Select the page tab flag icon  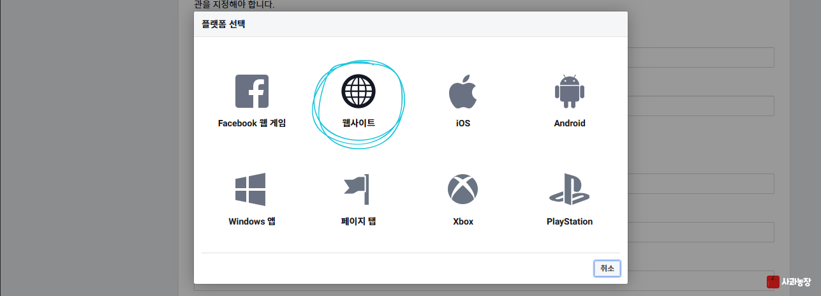tap(358, 189)
